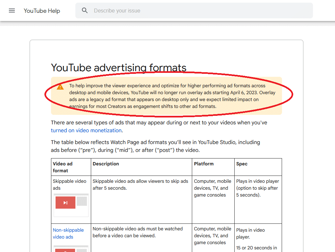Click the "Skippable video ads" format cell text
Image resolution: width=335 pixels, height=252 pixels.
point(69,184)
